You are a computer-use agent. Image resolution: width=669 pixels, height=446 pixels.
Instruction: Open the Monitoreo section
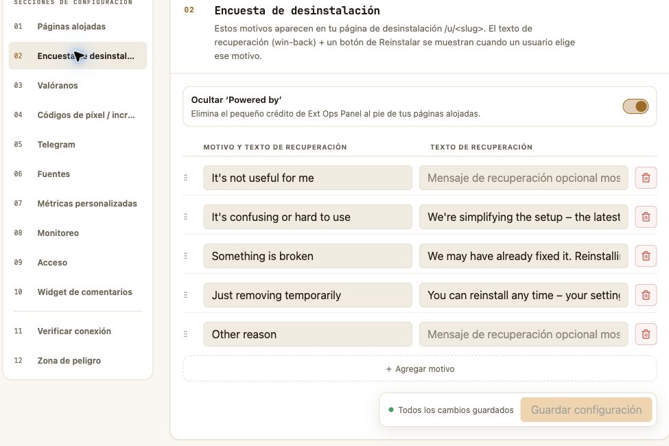coord(78,233)
